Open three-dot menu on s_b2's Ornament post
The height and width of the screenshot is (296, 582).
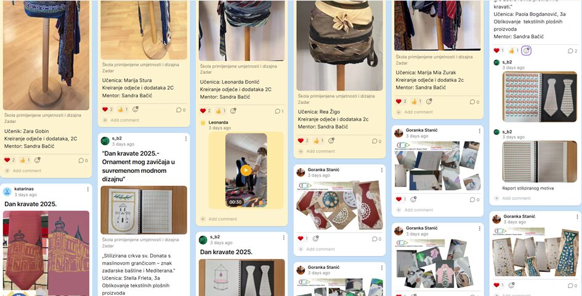(x=186, y=138)
